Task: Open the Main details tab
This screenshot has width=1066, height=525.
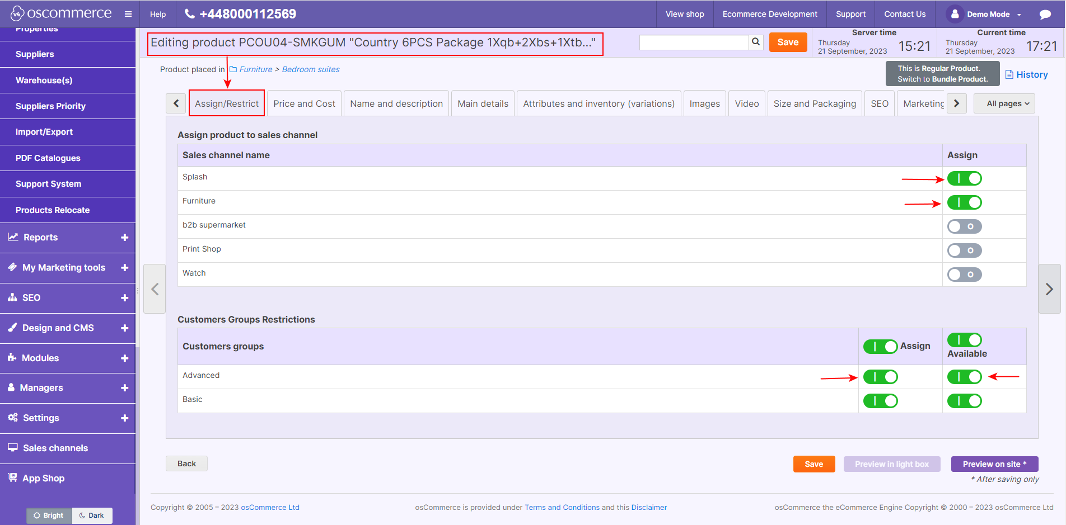Action: pyautogui.click(x=483, y=103)
